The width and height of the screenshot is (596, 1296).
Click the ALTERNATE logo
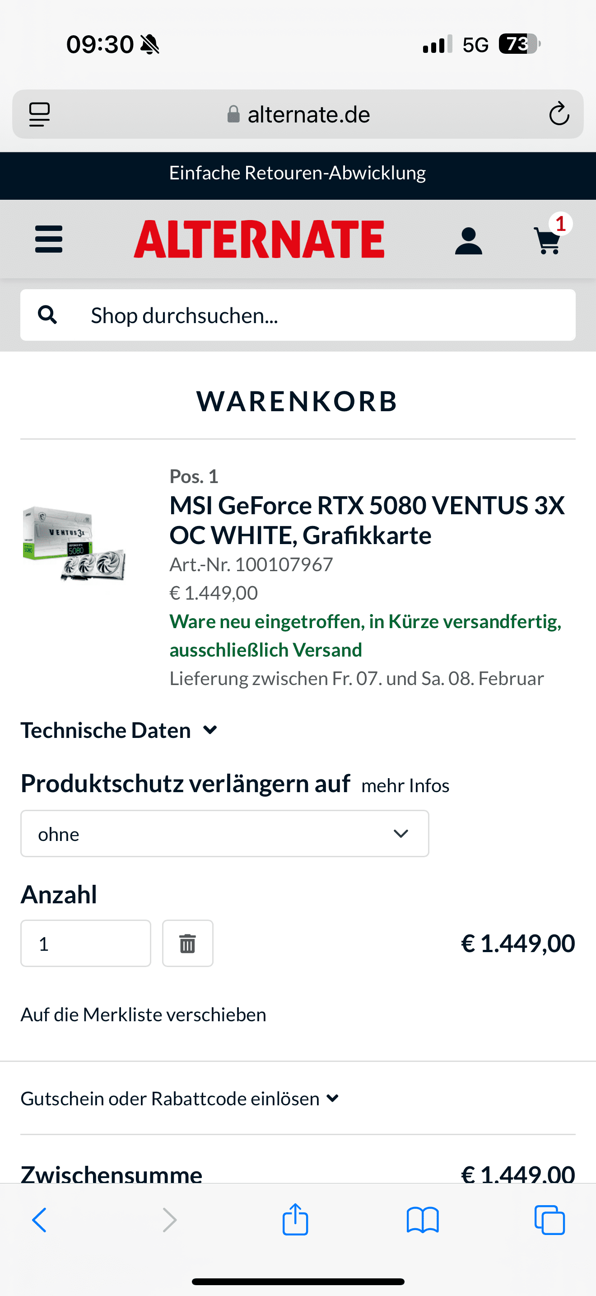coord(259,239)
